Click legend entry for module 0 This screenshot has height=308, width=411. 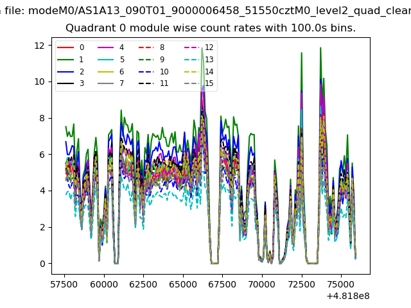click(x=71, y=47)
